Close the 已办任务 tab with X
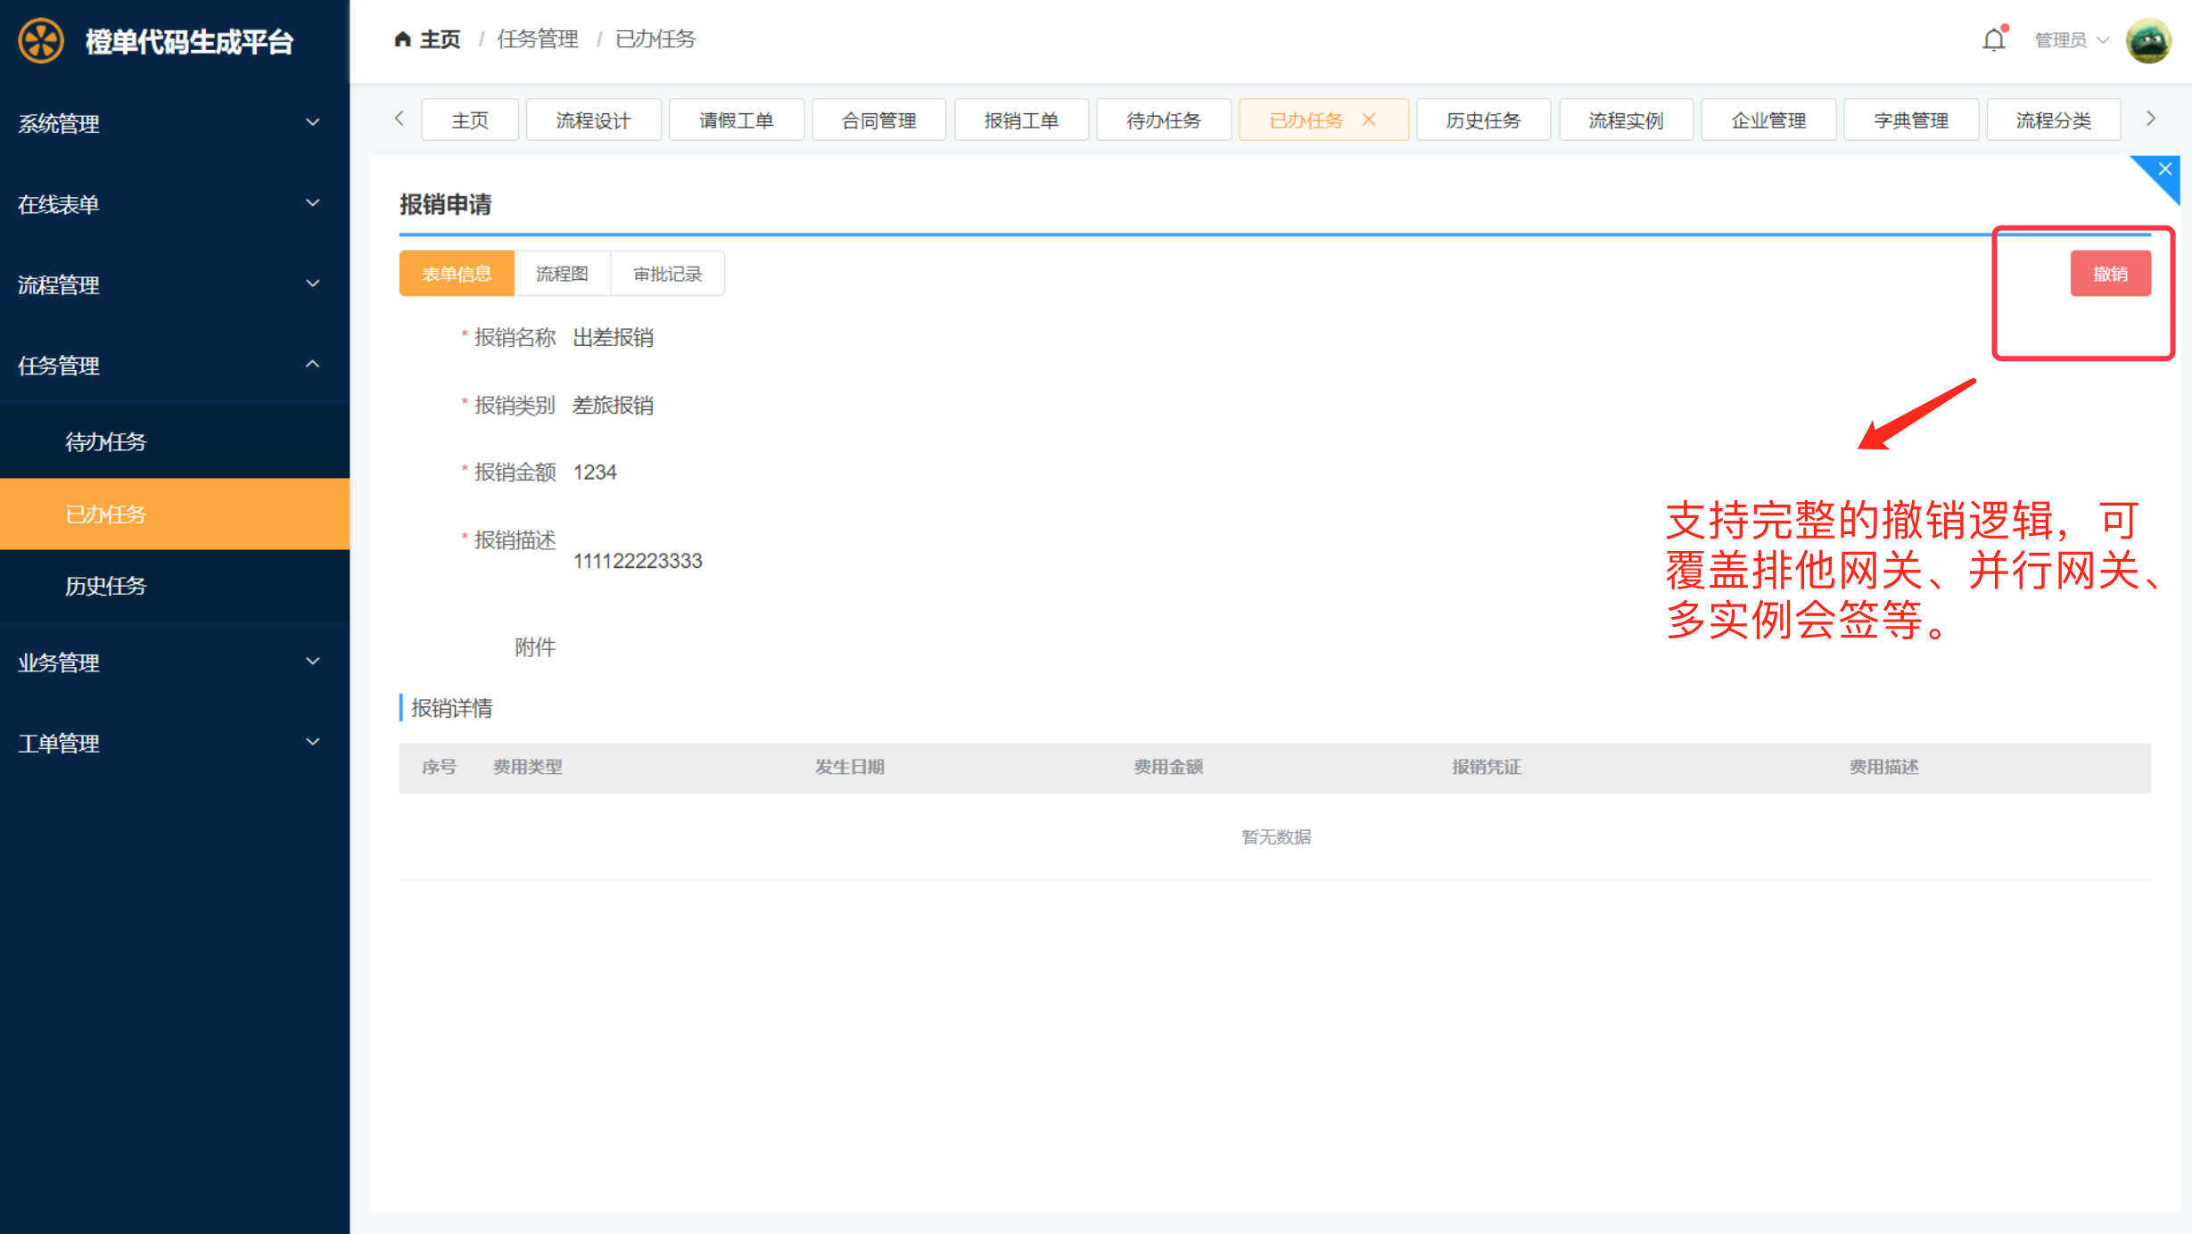Screen dimensions: 2192x1234 coord(1369,119)
